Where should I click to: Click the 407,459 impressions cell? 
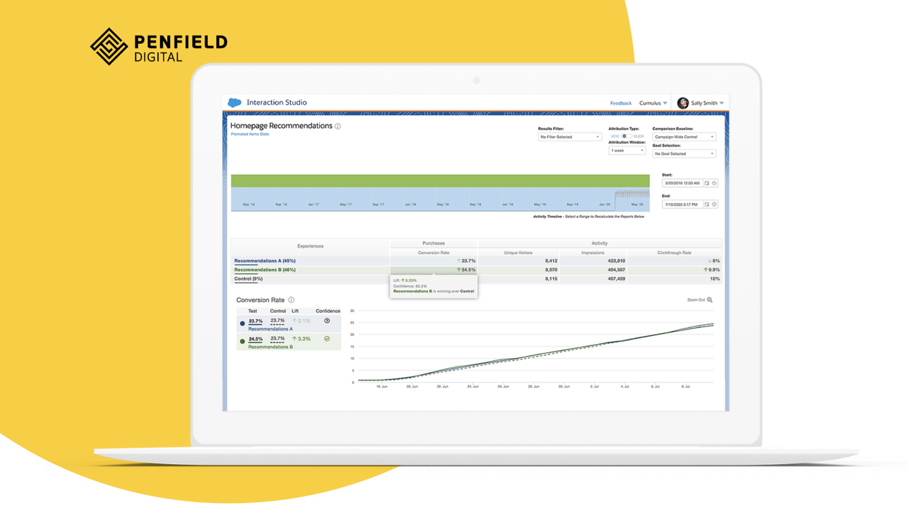(592, 279)
